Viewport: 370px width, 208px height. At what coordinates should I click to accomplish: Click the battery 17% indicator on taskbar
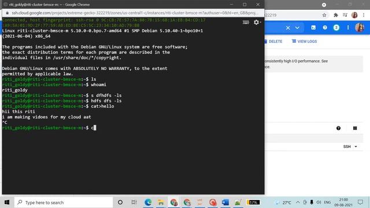tap(253, 202)
